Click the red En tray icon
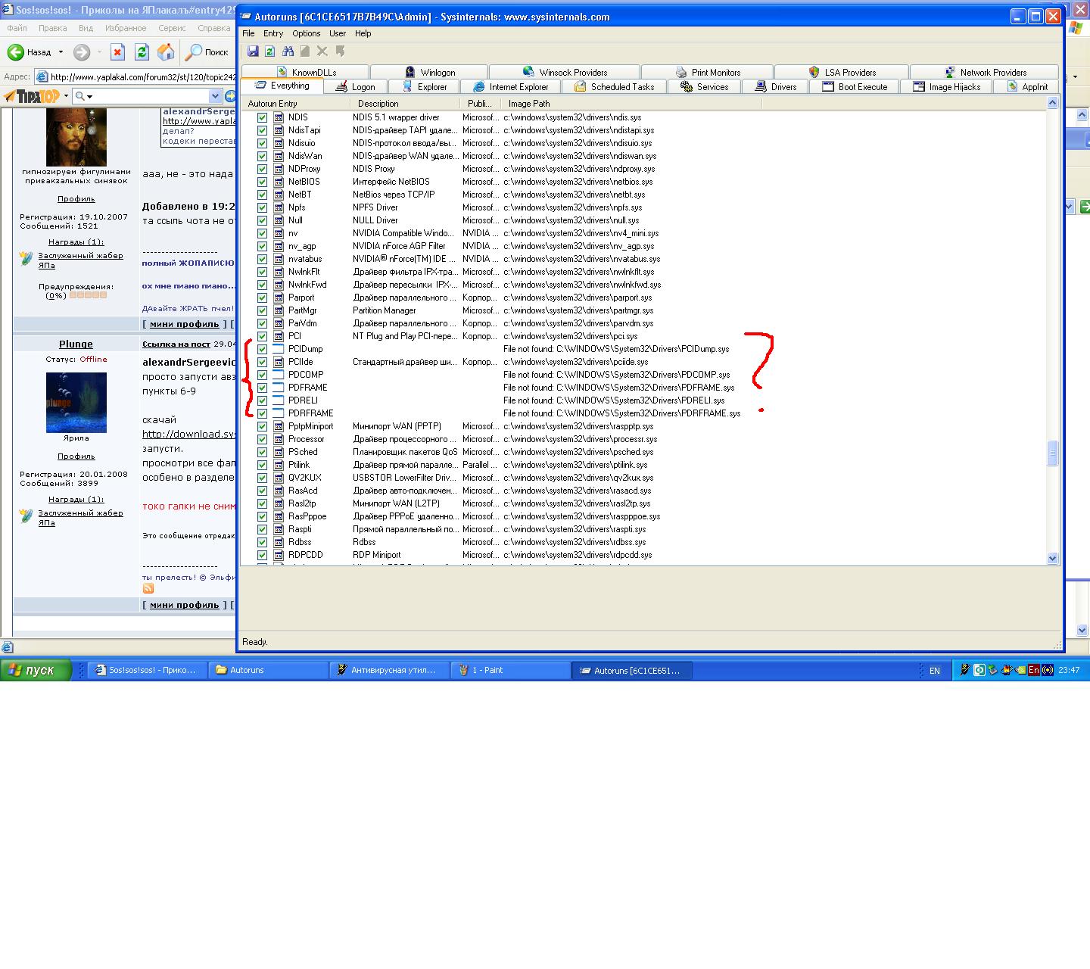This screenshot has width=1090, height=969. [1034, 670]
